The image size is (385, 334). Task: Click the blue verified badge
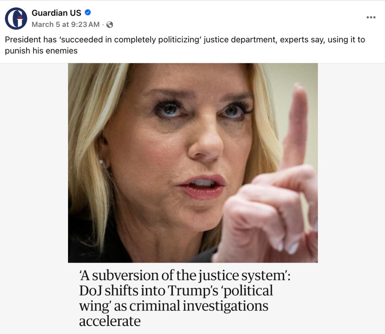88,13
